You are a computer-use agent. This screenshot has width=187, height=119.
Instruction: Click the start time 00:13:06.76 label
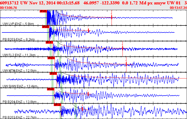pyautogui.click(x=8, y=8)
